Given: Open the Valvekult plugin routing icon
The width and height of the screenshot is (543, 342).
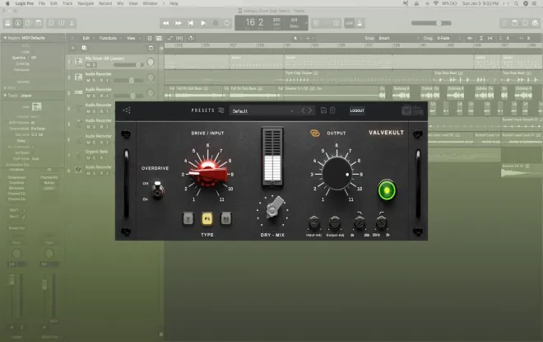Looking at the screenshot, I should click(x=127, y=110).
